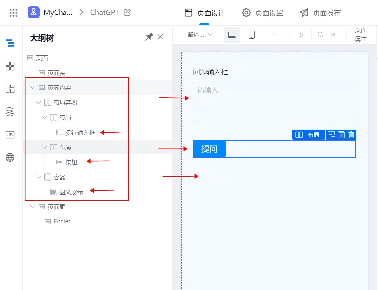
Task: Collapse the 页面尾 tree node
Action: point(33,206)
